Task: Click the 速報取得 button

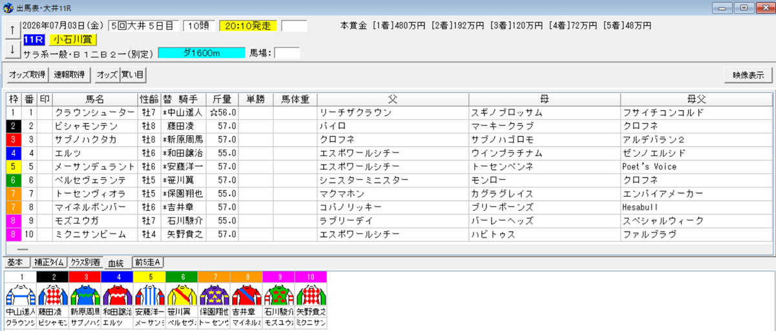Action: (x=69, y=75)
